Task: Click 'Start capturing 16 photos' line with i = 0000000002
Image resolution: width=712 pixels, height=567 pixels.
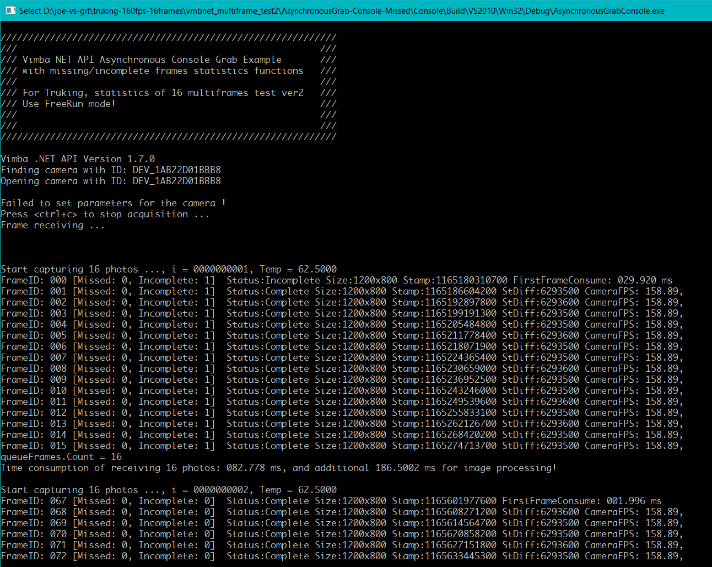Action: (169, 490)
